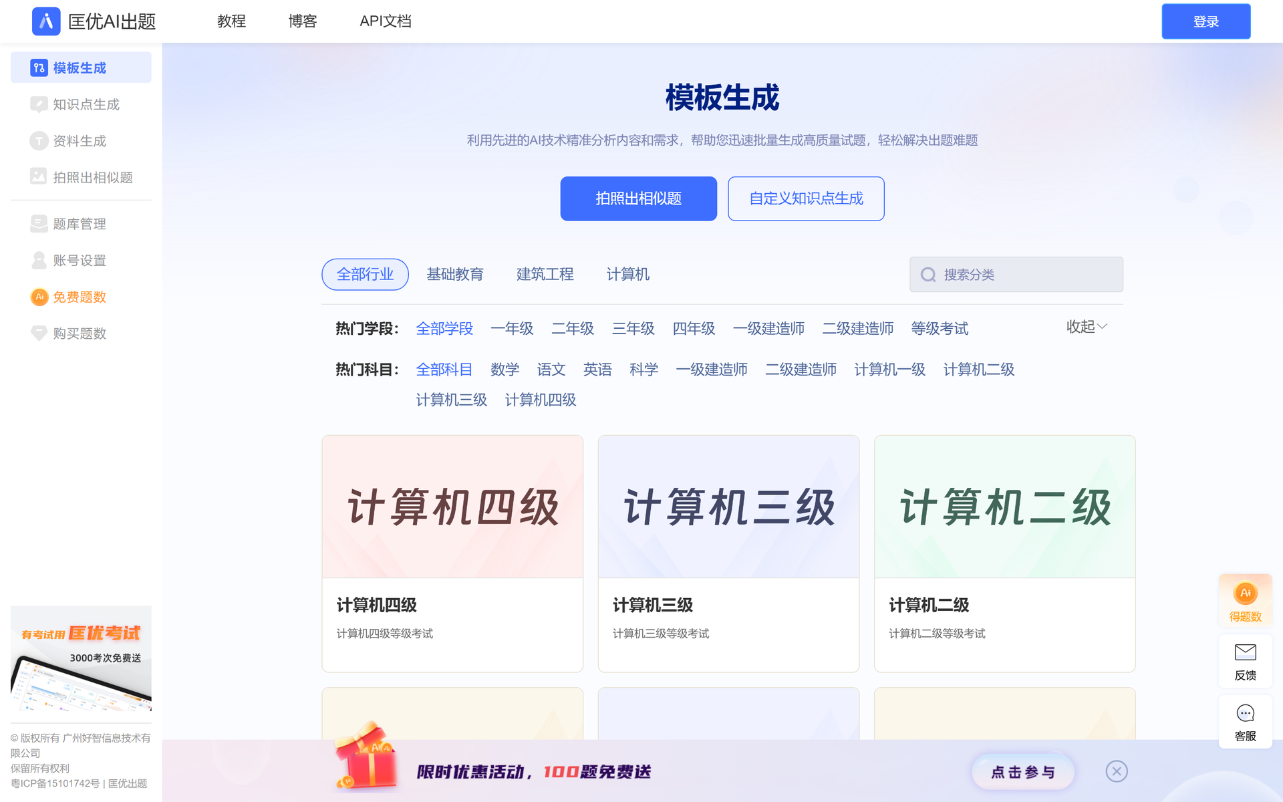Select the 全部行业 tab
1283x802 pixels.
(x=365, y=274)
